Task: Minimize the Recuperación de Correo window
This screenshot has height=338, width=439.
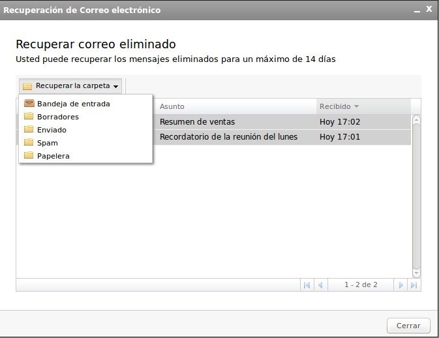Action: [417, 10]
